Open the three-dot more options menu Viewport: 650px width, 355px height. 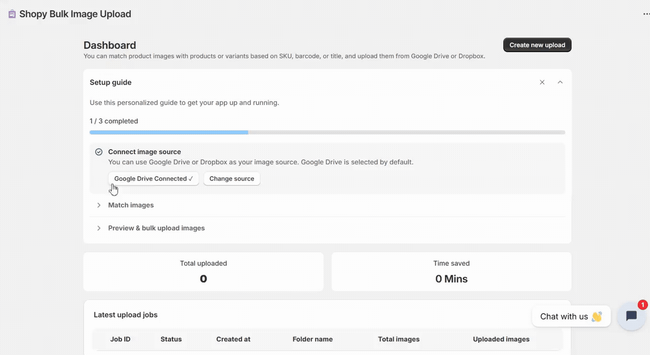(x=646, y=14)
